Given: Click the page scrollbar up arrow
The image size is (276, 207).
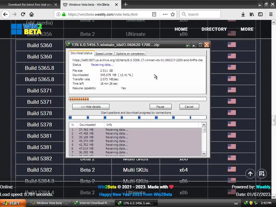Looking at the screenshot, I should tap(274, 22).
